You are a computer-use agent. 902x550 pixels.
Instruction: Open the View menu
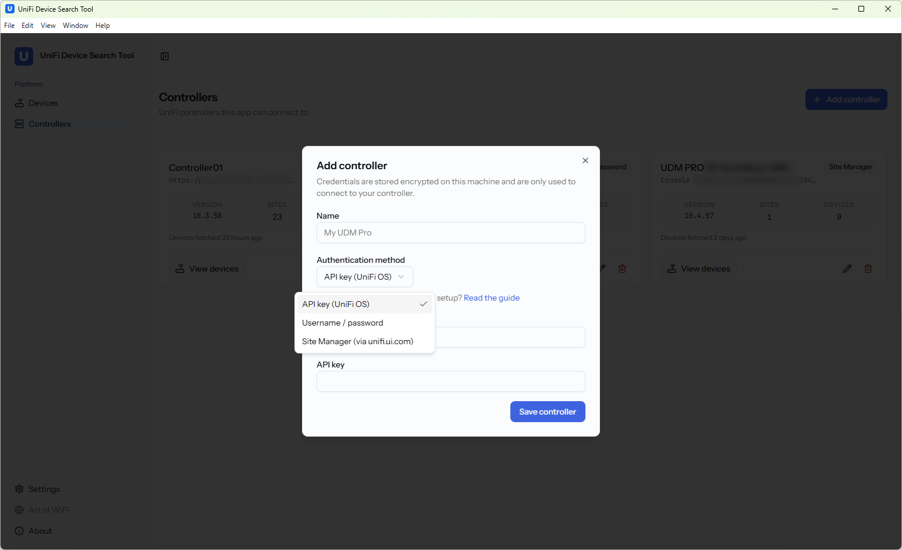tap(48, 26)
